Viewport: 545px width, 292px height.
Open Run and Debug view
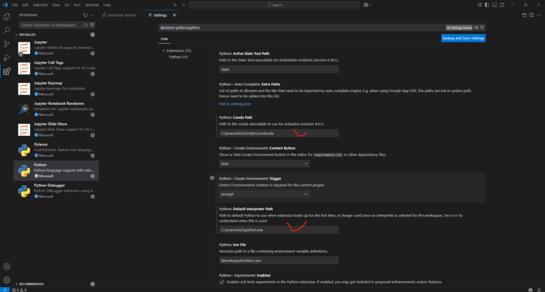[6, 57]
